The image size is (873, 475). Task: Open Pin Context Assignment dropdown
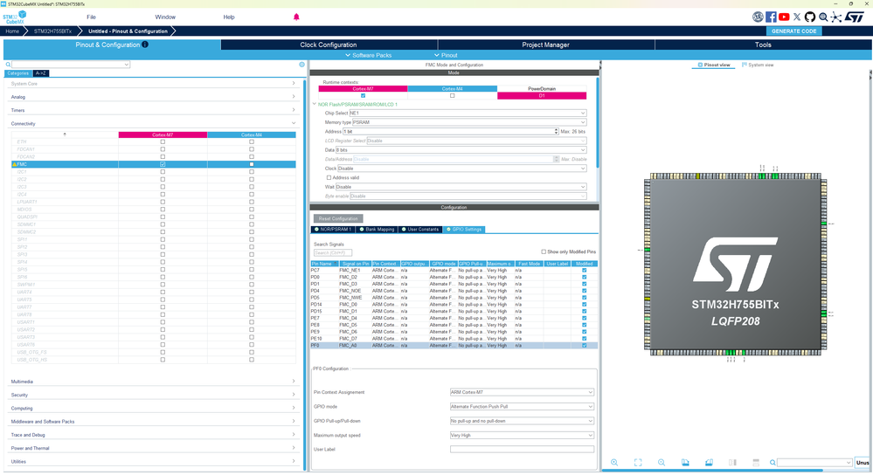(x=522, y=393)
